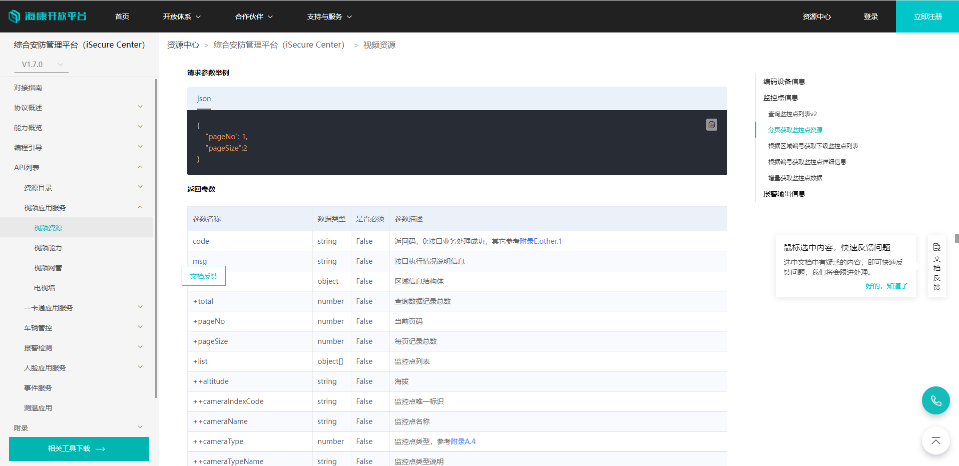This screenshot has width=959, height=466.
Task: Open 资源中心 in the top bar
Action: (x=816, y=17)
